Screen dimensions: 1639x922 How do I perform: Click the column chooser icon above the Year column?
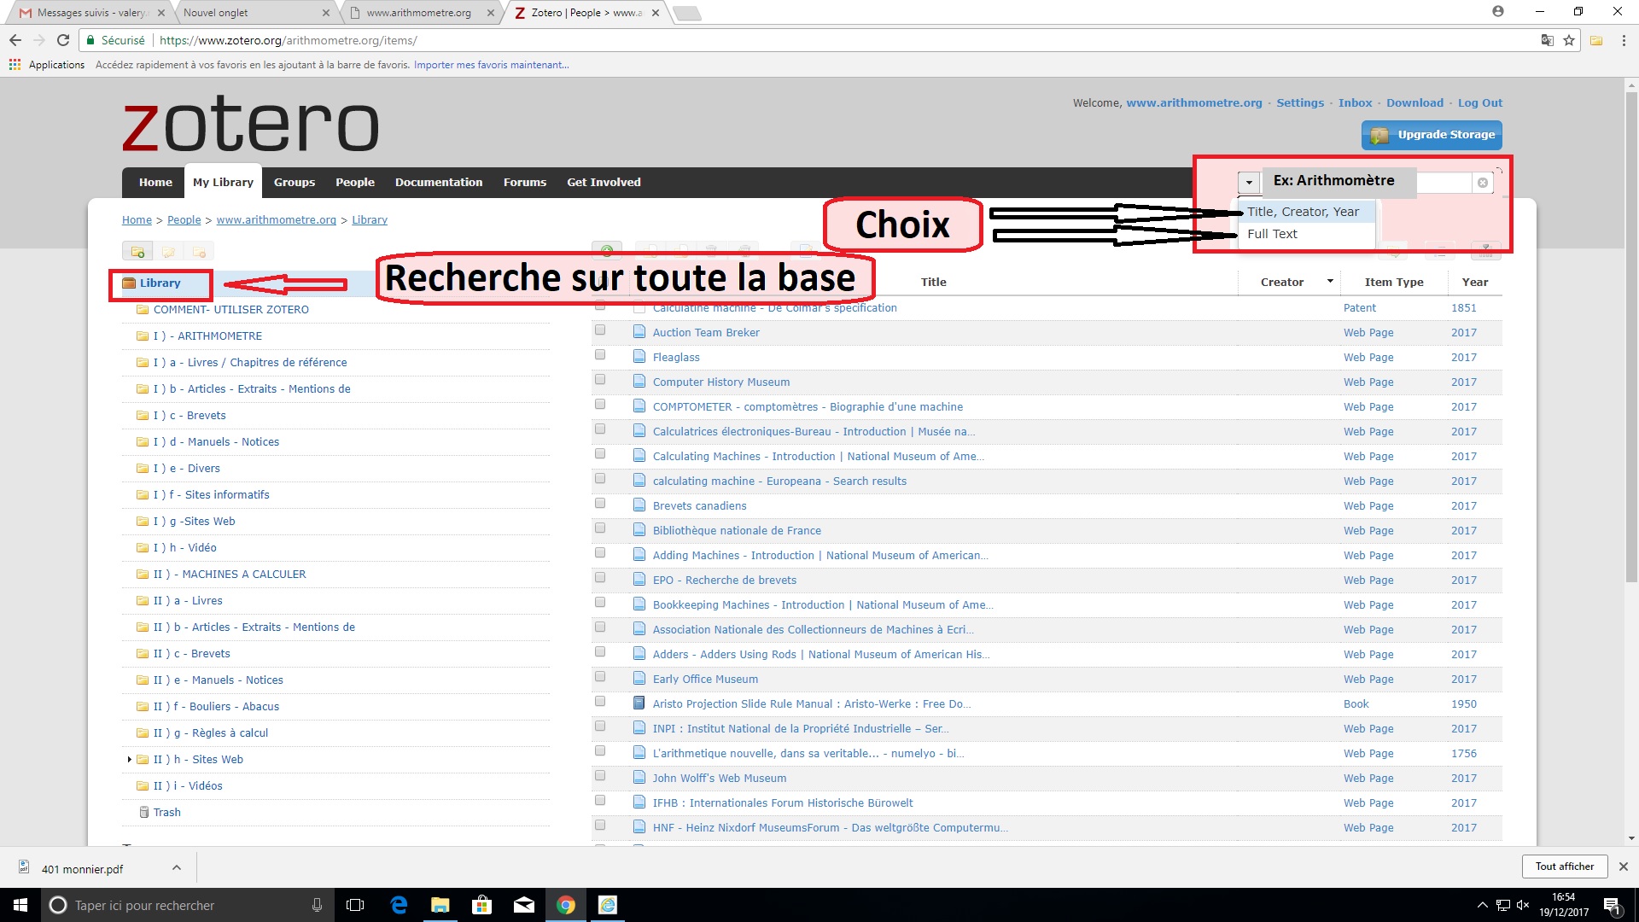[x=1486, y=251]
